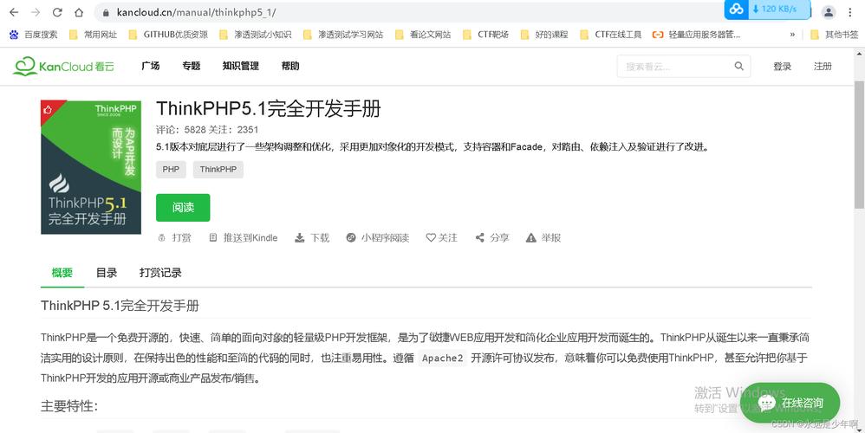Open the 渗透测试小知识 bookmark folder
Viewport: 865px width, 433px height.
255,35
